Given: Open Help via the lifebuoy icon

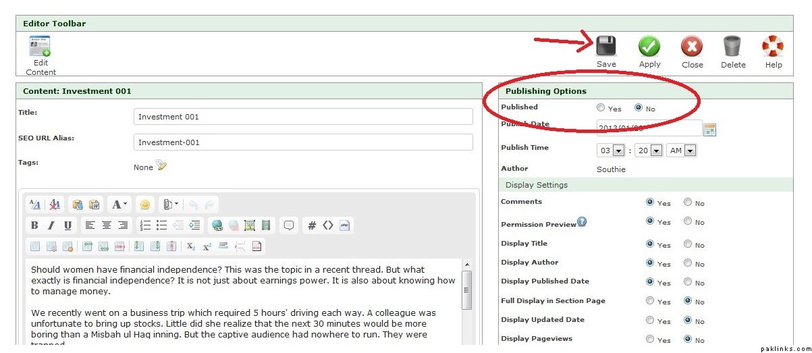Looking at the screenshot, I should 773,47.
